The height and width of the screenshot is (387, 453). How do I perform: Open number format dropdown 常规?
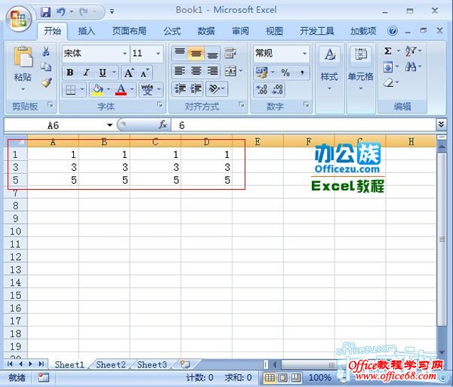(304, 54)
